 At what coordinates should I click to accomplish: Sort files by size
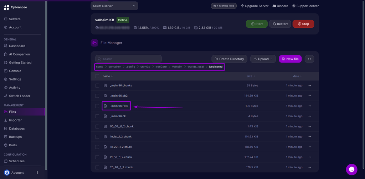point(251,76)
